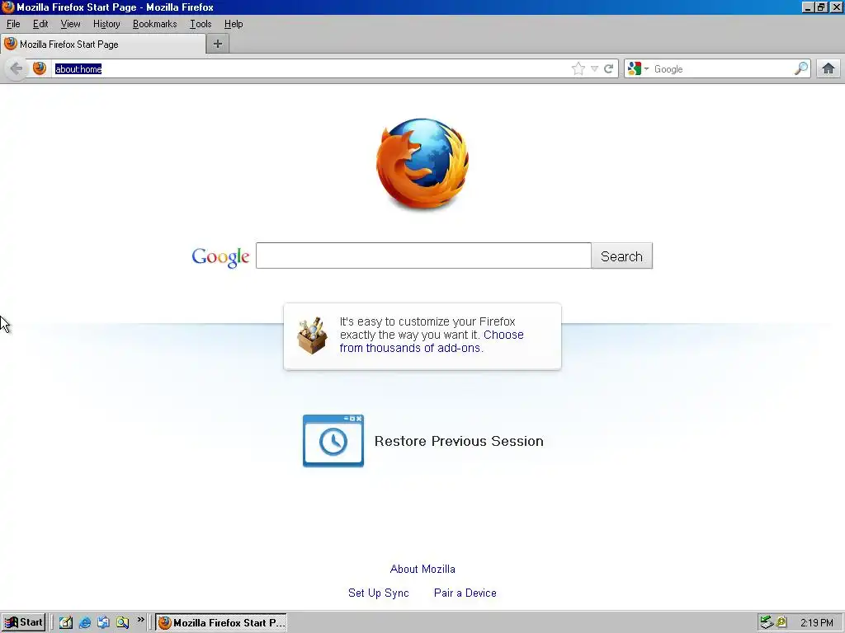Open Choose from thousands of add-ons link

pos(432,341)
